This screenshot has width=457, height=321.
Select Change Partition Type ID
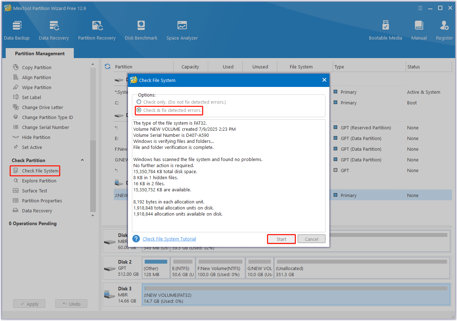coord(47,117)
